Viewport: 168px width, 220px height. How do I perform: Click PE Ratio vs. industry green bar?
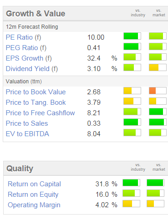[x=132, y=36]
